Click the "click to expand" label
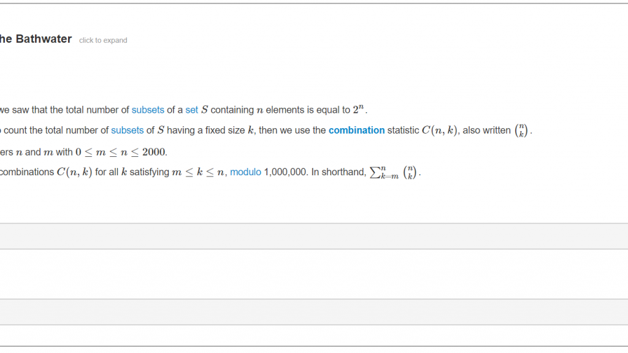Image resolution: width=628 pixels, height=353 pixels. 103,40
